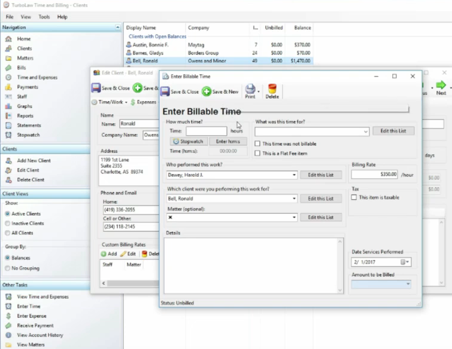
Task: Open Bills in the Navigation panel
Action: (22, 68)
